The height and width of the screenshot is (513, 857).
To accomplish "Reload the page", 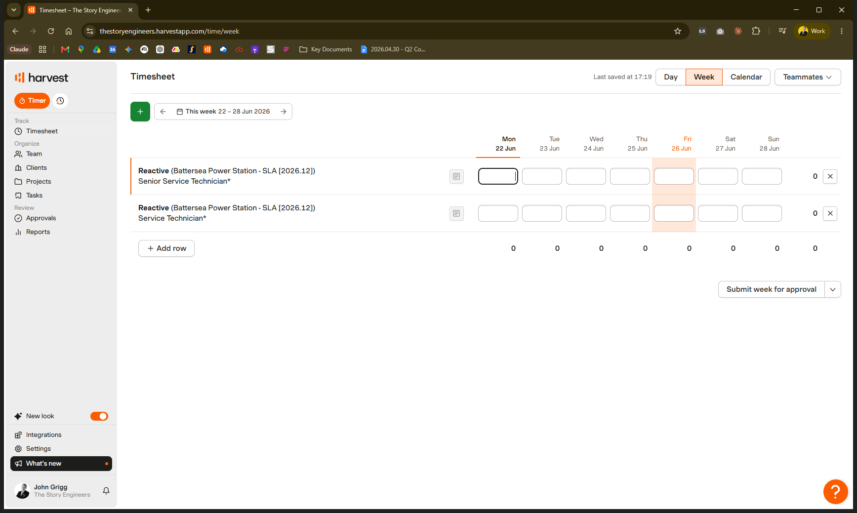I will [51, 31].
